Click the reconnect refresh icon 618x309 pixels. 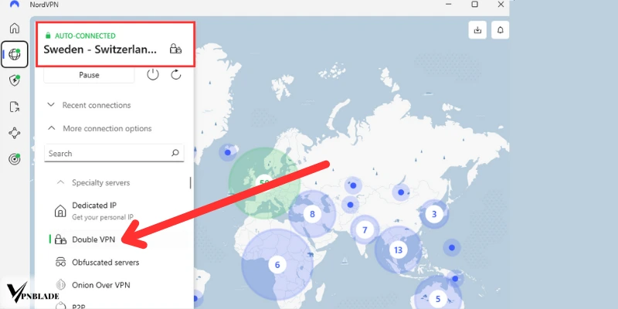(x=176, y=74)
